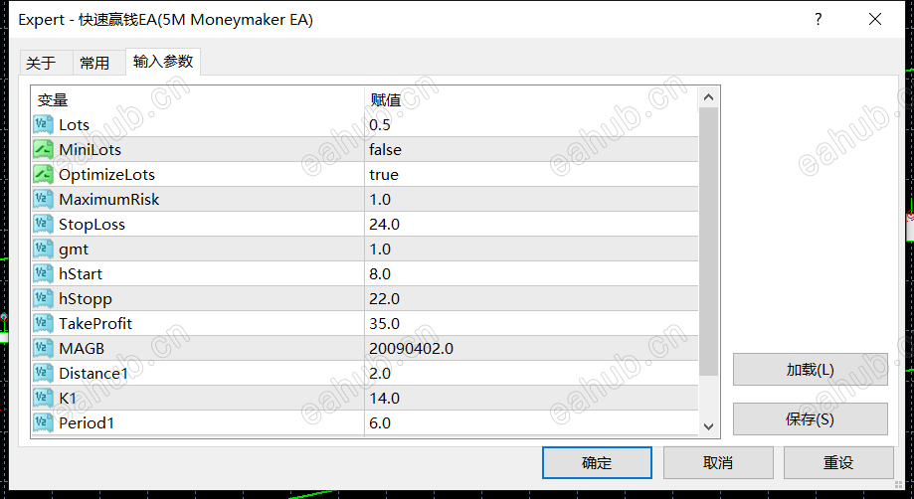Switch to the 常用 tab
Image resolution: width=914 pixels, height=499 pixels.
pos(98,63)
